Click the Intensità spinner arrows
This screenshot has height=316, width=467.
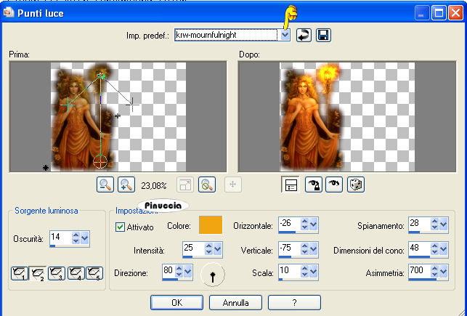(x=208, y=248)
